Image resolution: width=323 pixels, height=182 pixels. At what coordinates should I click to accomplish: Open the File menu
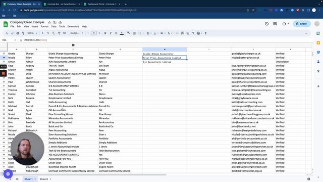point(12,26)
